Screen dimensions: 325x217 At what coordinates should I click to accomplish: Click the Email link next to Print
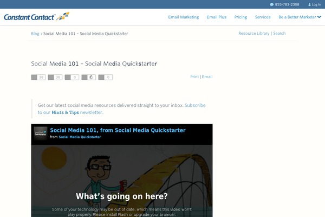(207, 76)
